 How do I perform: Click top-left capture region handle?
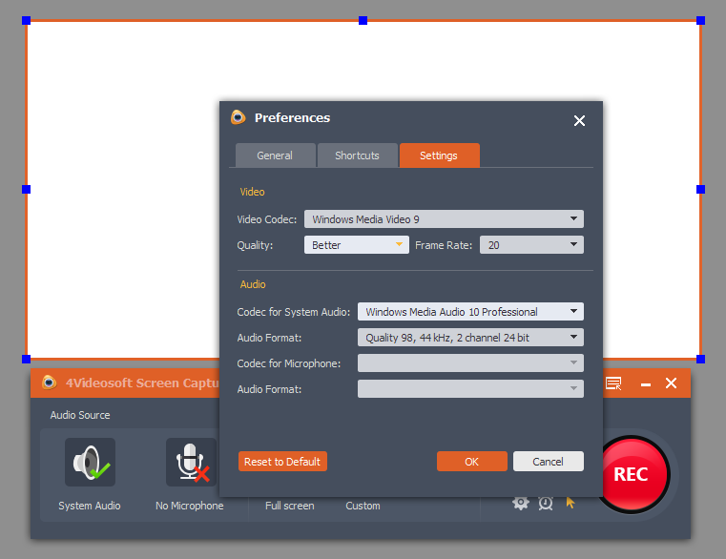pos(27,20)
